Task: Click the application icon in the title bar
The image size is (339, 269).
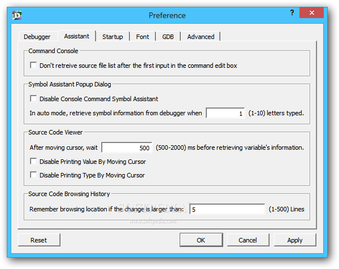Action: tap(17, 15)
